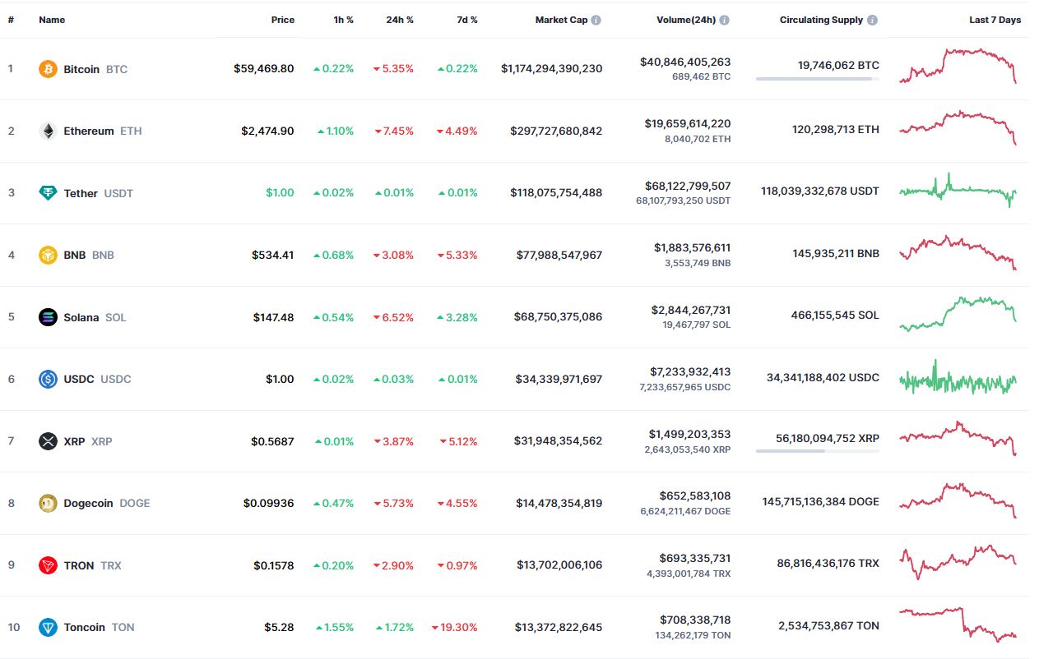This screenshot has width=1039, height=659.
Task: Sort by the Name column header
Action: click(52, 20)
